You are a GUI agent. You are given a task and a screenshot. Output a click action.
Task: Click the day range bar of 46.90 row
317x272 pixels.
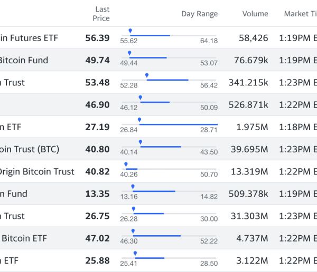169,102
